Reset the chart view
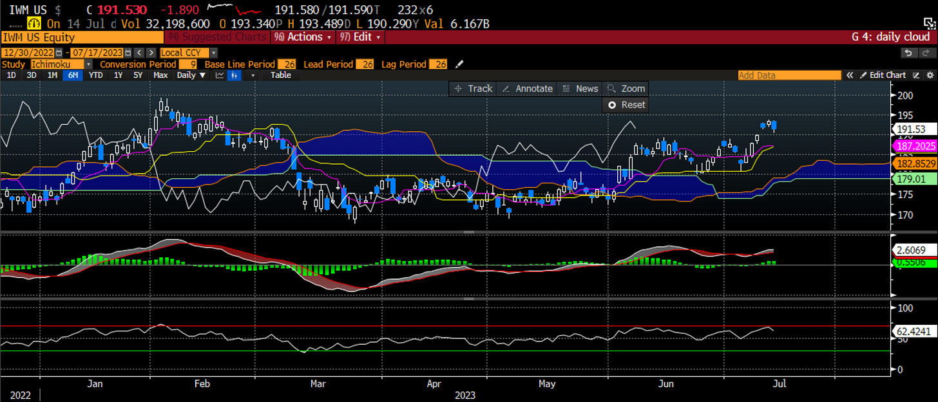This screenshot has height=402, width=938. tap(626, 105)
